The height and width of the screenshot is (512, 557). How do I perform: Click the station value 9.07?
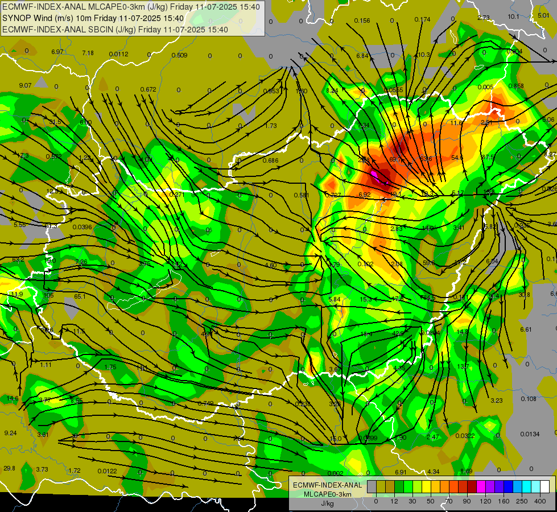tap(25, 85)
